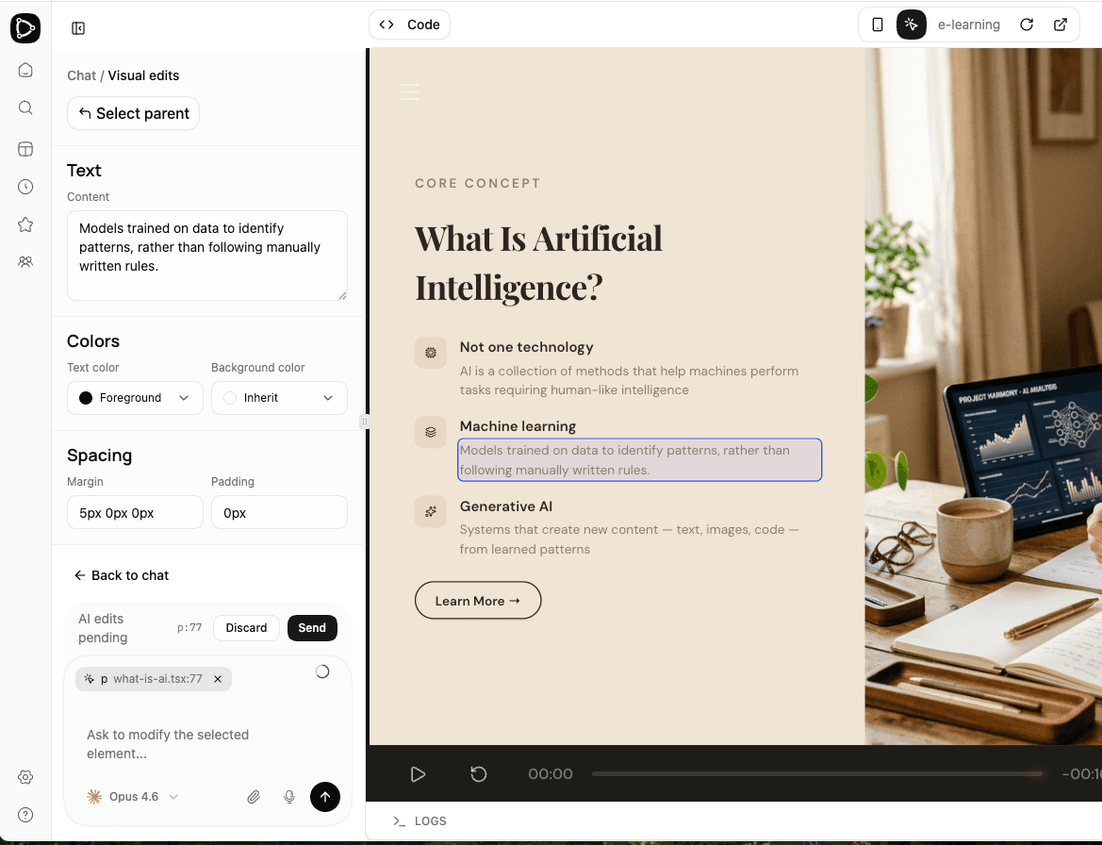1102x845 pixels.
Task: Collapse the panel with the top-left sidebar icon
Action: pos(78,28)
